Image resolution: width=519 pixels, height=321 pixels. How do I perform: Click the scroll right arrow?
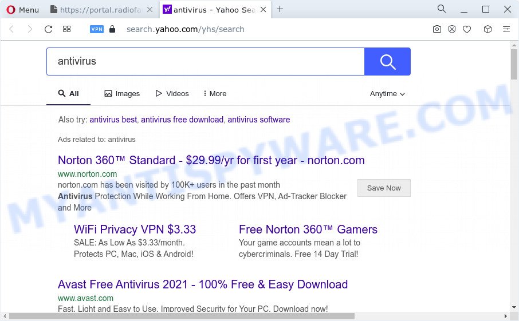point(506,316)
